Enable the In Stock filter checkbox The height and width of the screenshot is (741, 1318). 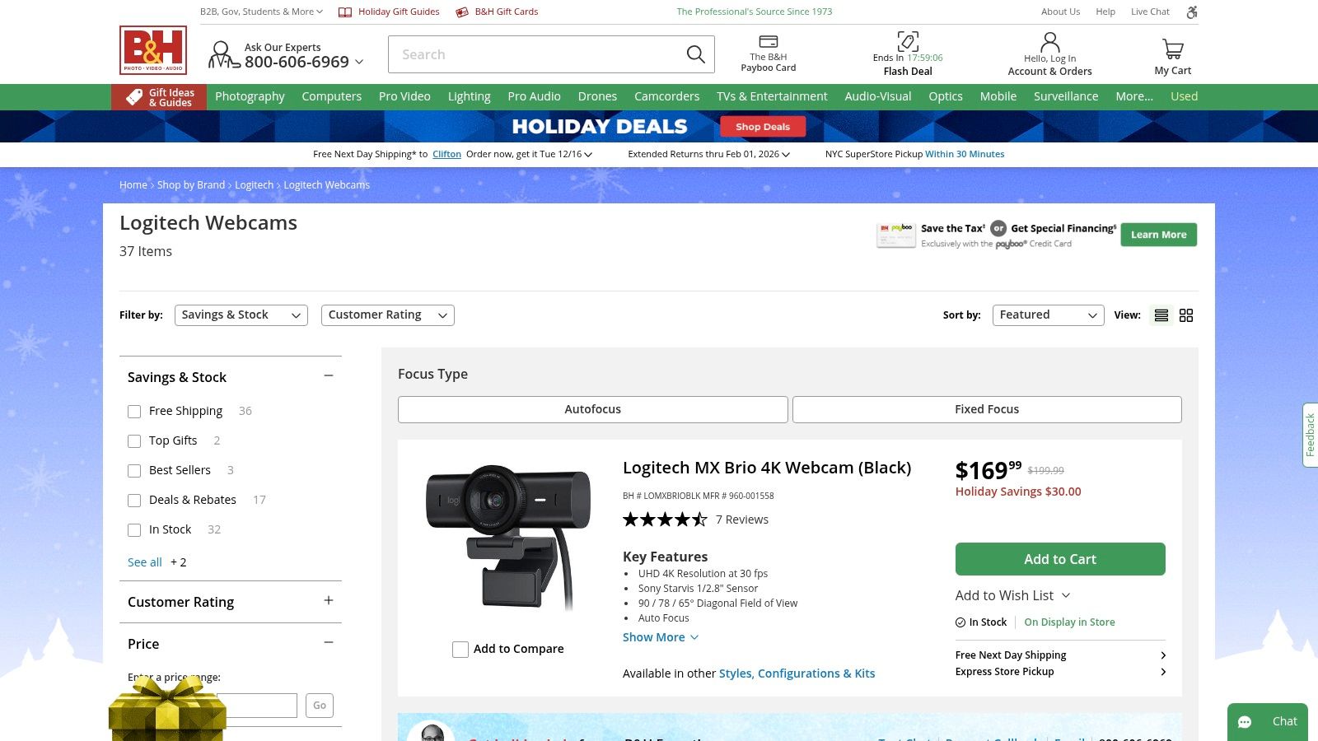(134, 529)
